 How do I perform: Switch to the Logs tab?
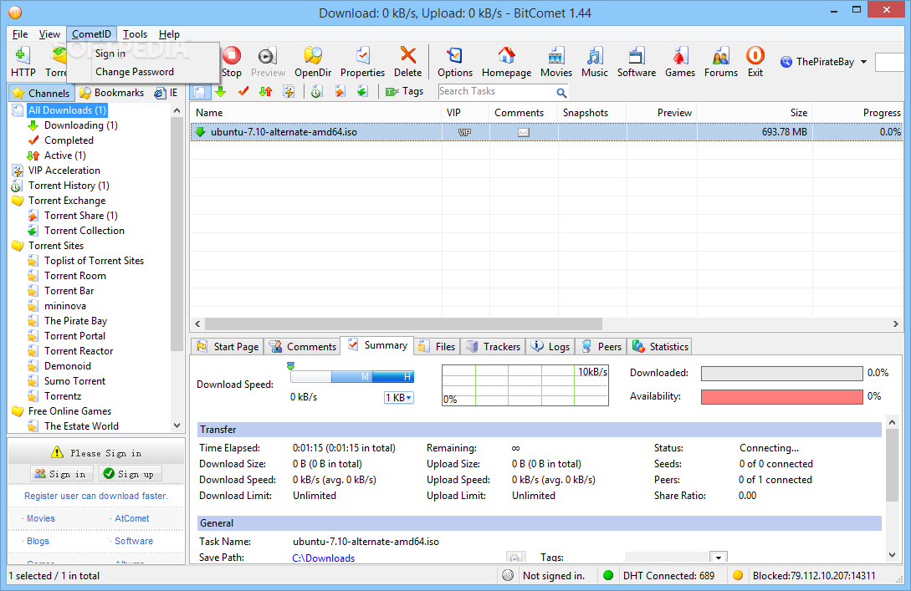[x=550, y=347]
